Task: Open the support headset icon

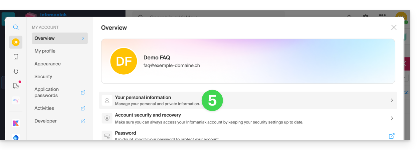Action: [16, 71]
